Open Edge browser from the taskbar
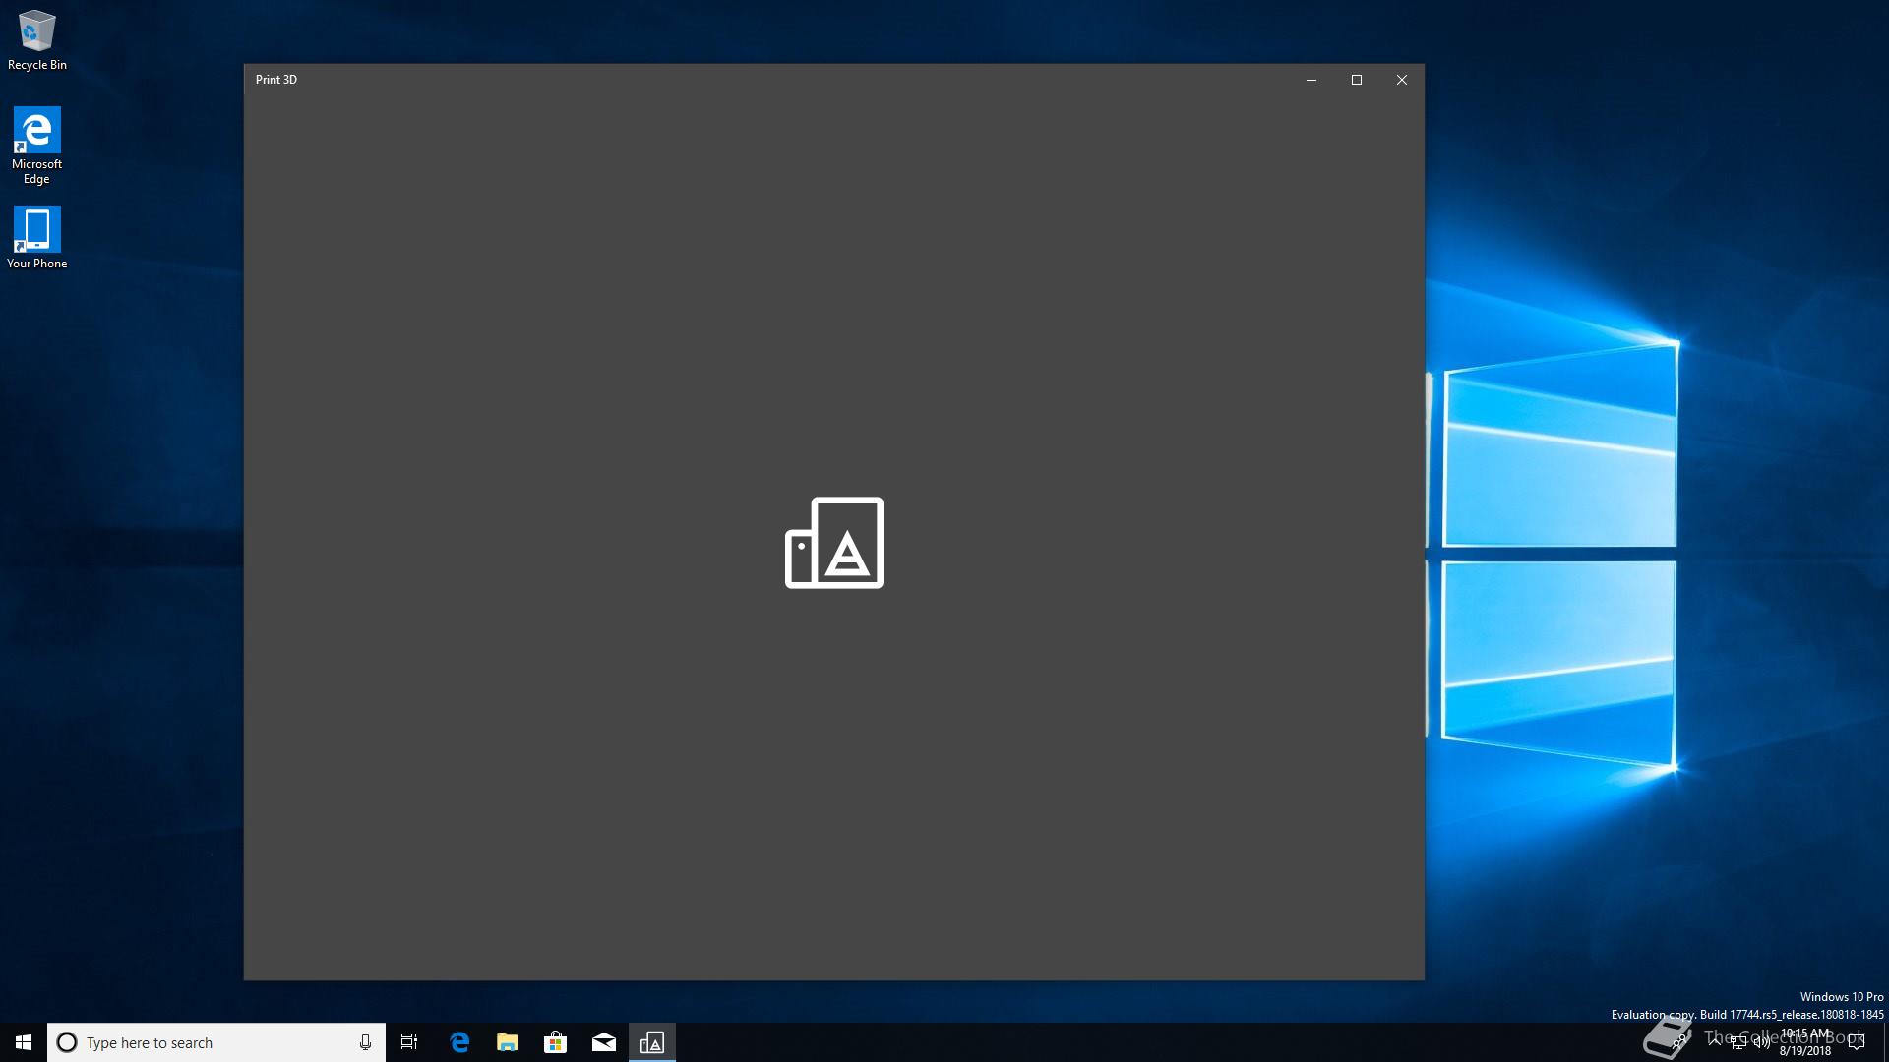Viewport: 1889px width, 1062px height. tap(459, 1042)
